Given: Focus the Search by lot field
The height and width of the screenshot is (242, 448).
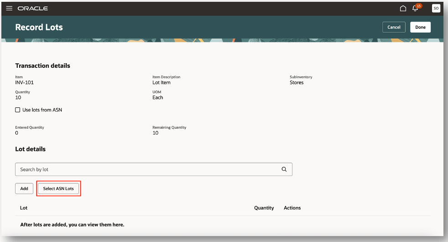Looking at the screenshot, I should tap(154, 169).
